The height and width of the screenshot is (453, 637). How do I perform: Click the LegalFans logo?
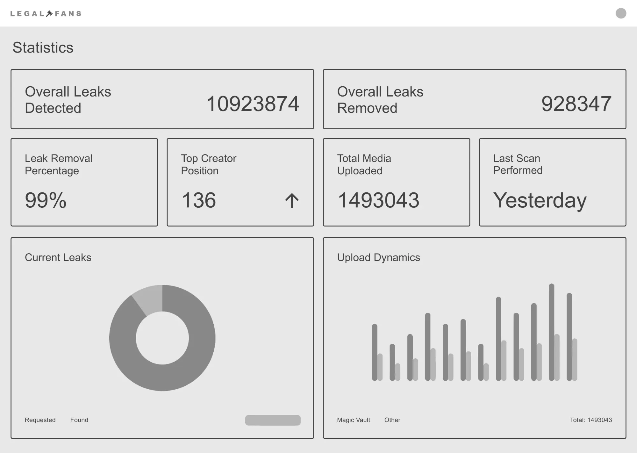point(46,13)
